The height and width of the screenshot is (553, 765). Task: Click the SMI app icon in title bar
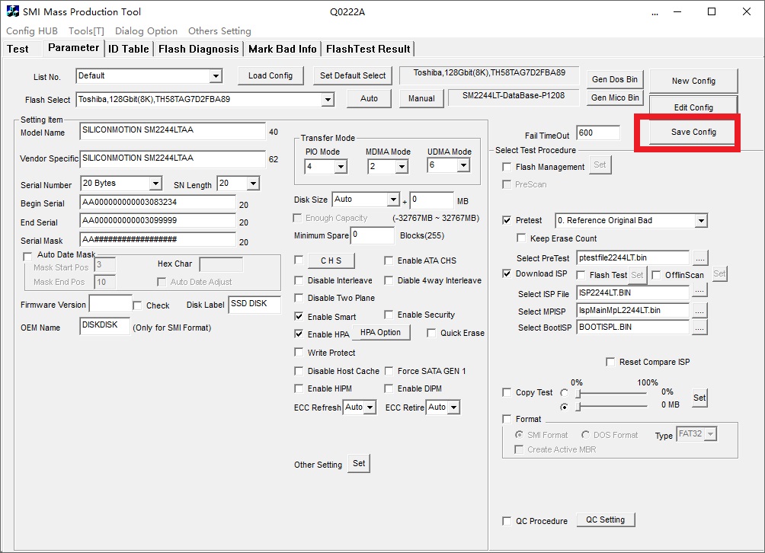13,11
